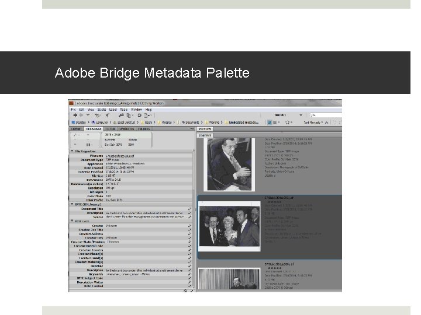Image resolution: width=421 pixels, height=315 pixels.
Task: Click the search field in the toolbar
Action: (x=326, y=115)
